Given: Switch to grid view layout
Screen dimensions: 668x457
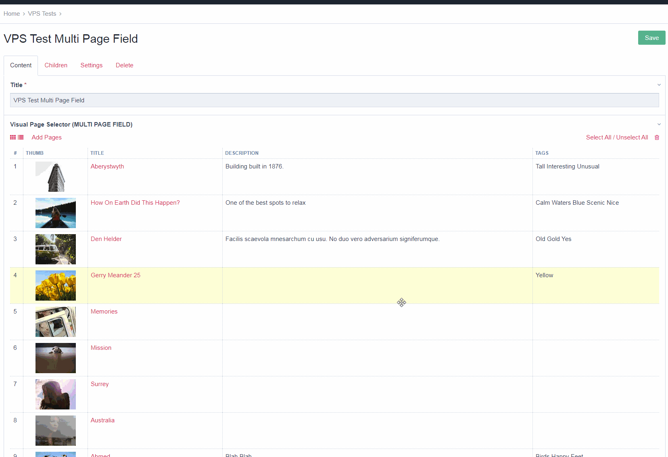Looking at the screenshot, I should pos(13,137).
